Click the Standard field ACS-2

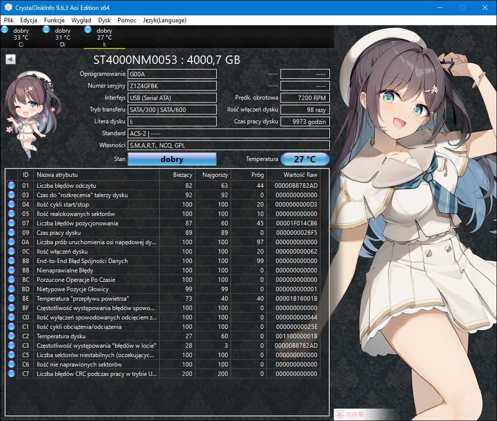(229, 133)
